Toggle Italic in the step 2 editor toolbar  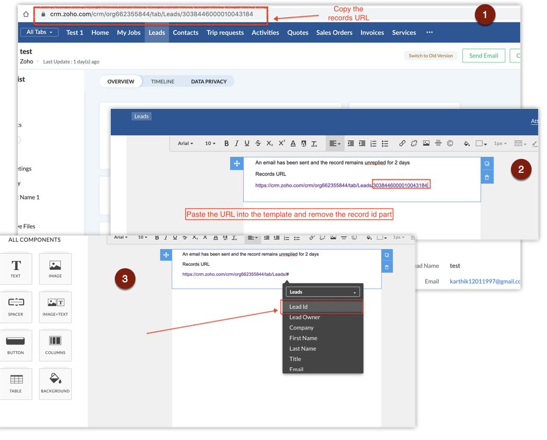click(x=236, y=143)
